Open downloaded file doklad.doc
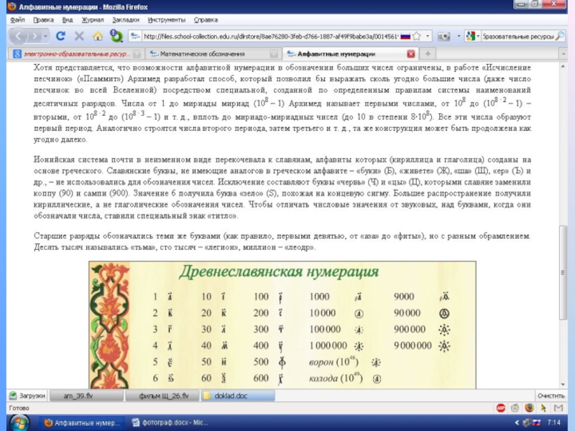This screenshot has width=575, height=431. coord(230,396)
